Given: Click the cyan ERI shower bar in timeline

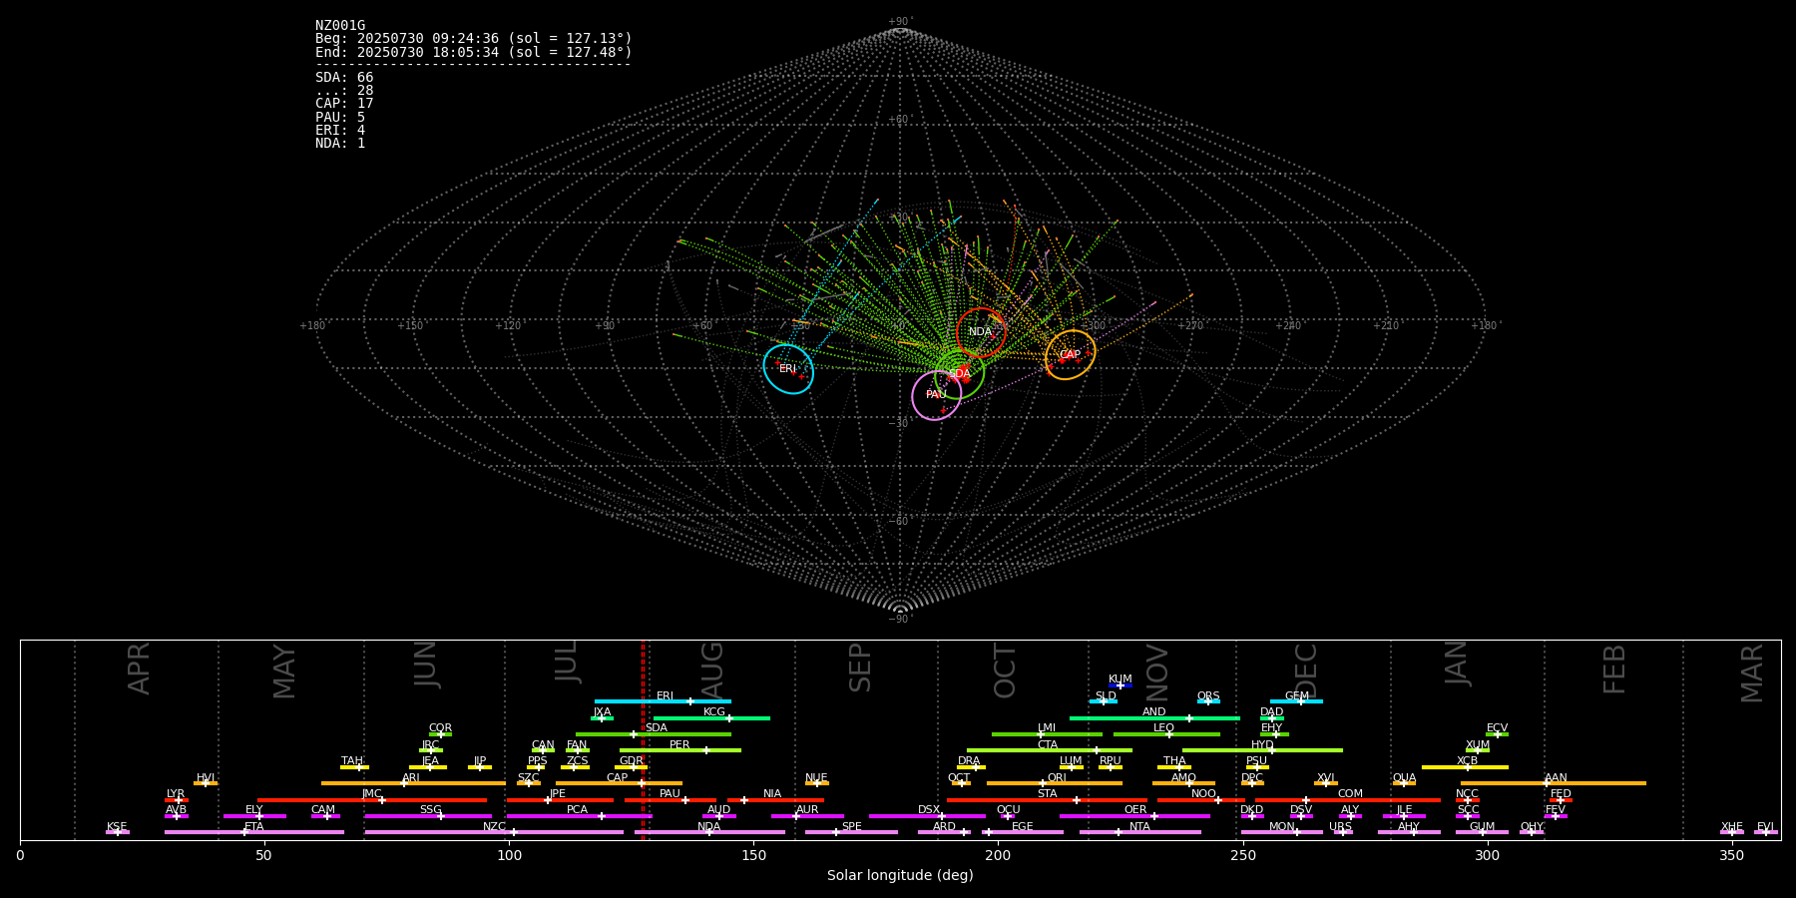Looking at the screenshot, I should click(x=663, y=701).
